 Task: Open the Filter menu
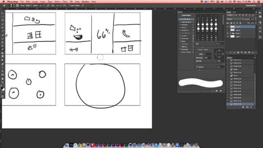[65, 2]
